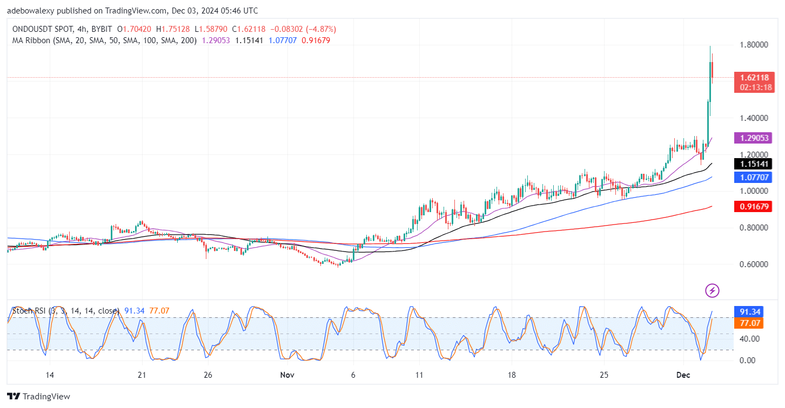Click the 1.00000 price axis label
This screenshot has height=408, width=785.
755,191
